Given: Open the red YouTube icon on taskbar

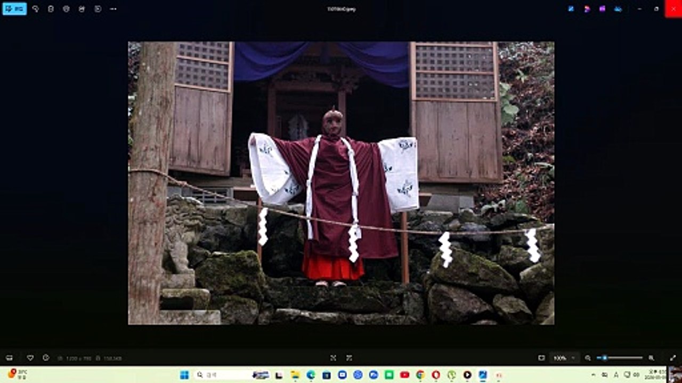Looking at the screenshot, I should [404, 375].
